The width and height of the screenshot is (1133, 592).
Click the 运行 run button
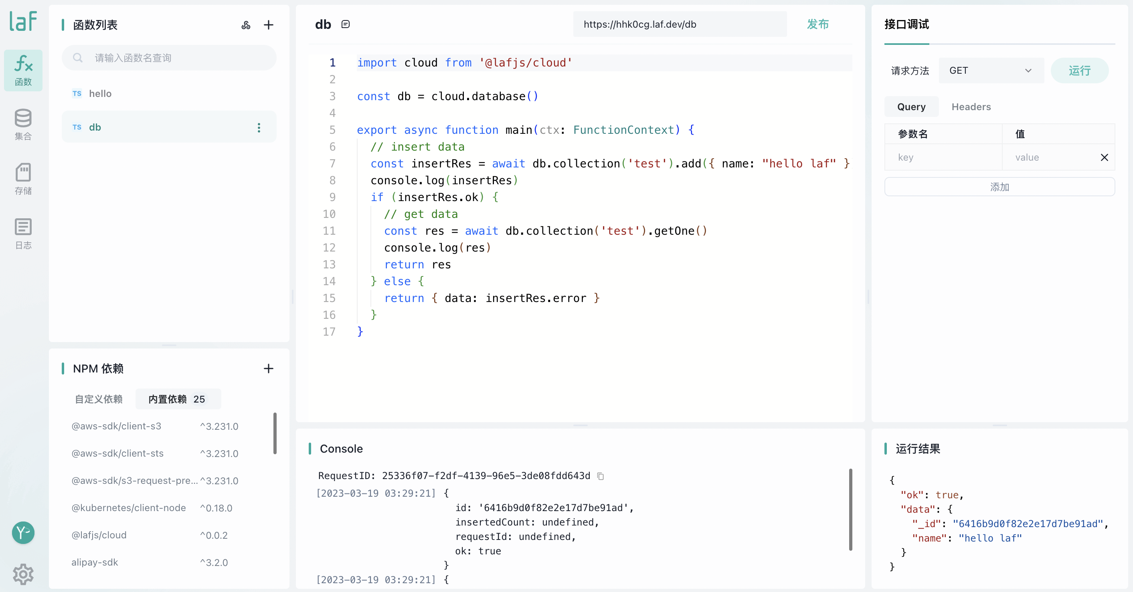click(1079, 71)
